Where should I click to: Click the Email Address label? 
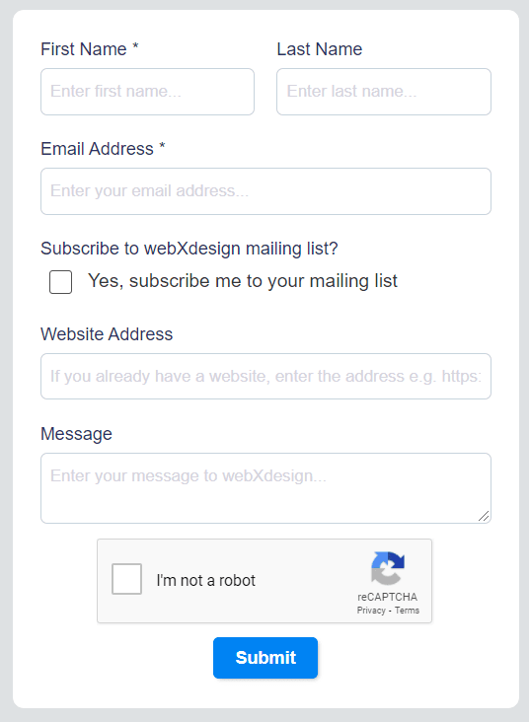103,149
